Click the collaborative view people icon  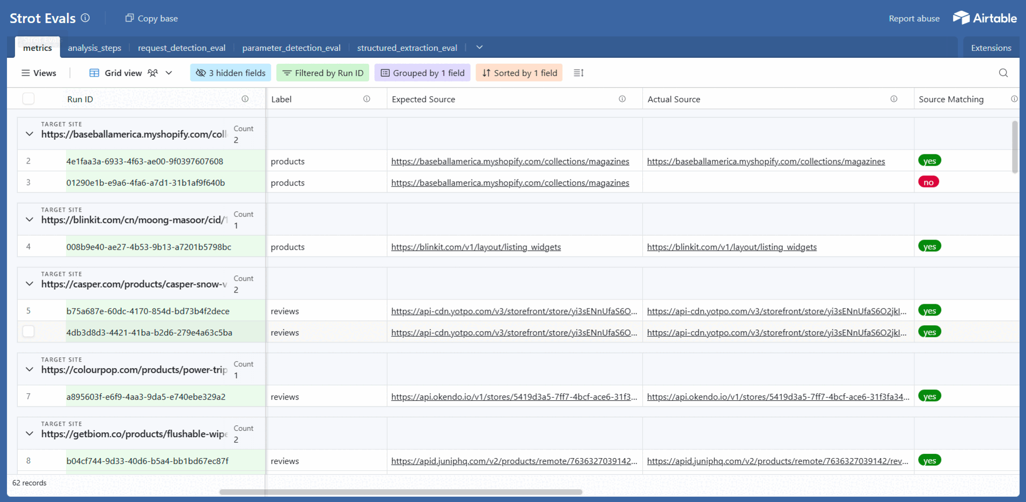[153, 73]
